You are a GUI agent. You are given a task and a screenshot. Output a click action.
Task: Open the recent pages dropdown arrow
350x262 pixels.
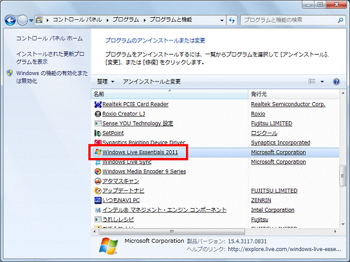tap(32, 21)
